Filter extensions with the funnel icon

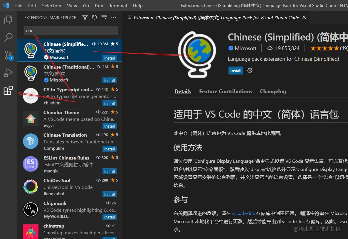click(x=85, y=17)
